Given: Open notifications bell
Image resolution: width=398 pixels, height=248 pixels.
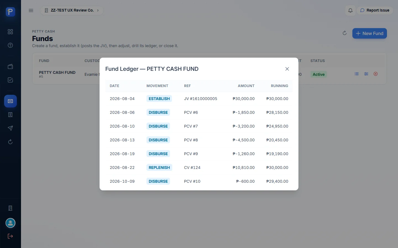Looking at the screenshot, I should (350, 10).
